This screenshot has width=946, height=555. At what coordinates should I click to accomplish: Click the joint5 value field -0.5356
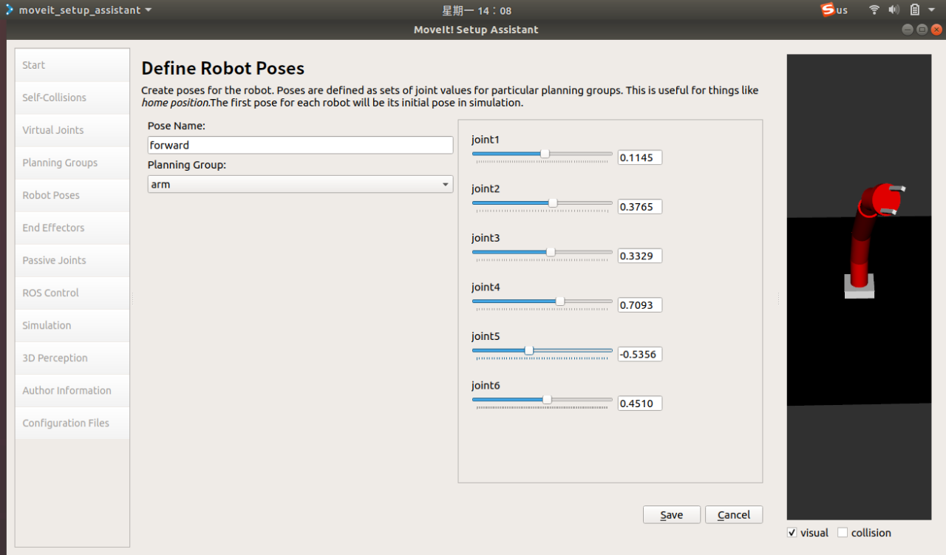tap(640, 354)
